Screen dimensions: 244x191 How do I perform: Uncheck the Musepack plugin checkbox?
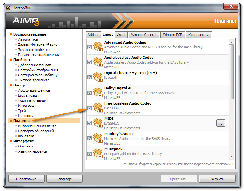coord(89,153)
